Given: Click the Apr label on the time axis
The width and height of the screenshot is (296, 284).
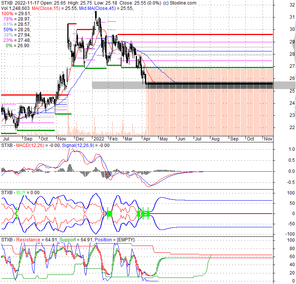Looking at the screenshot, I should [x=147, y=139].
